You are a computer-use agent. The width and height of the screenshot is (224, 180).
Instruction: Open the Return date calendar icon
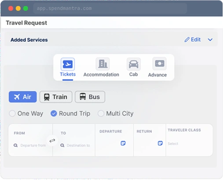coord(160,143)
